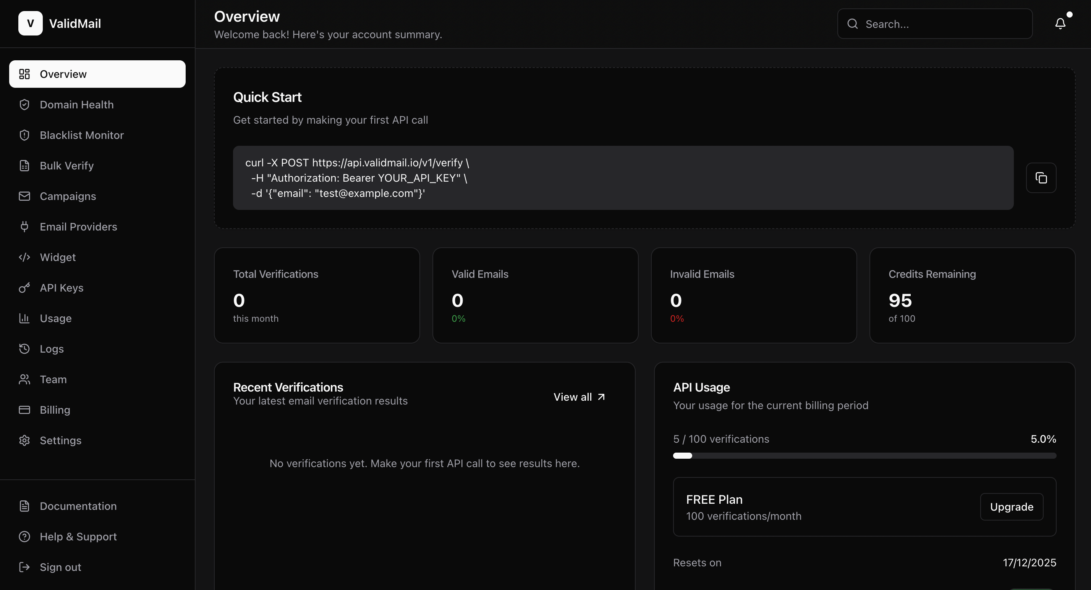
Task: Open View all recent verifications
Action: pos(579,397)
